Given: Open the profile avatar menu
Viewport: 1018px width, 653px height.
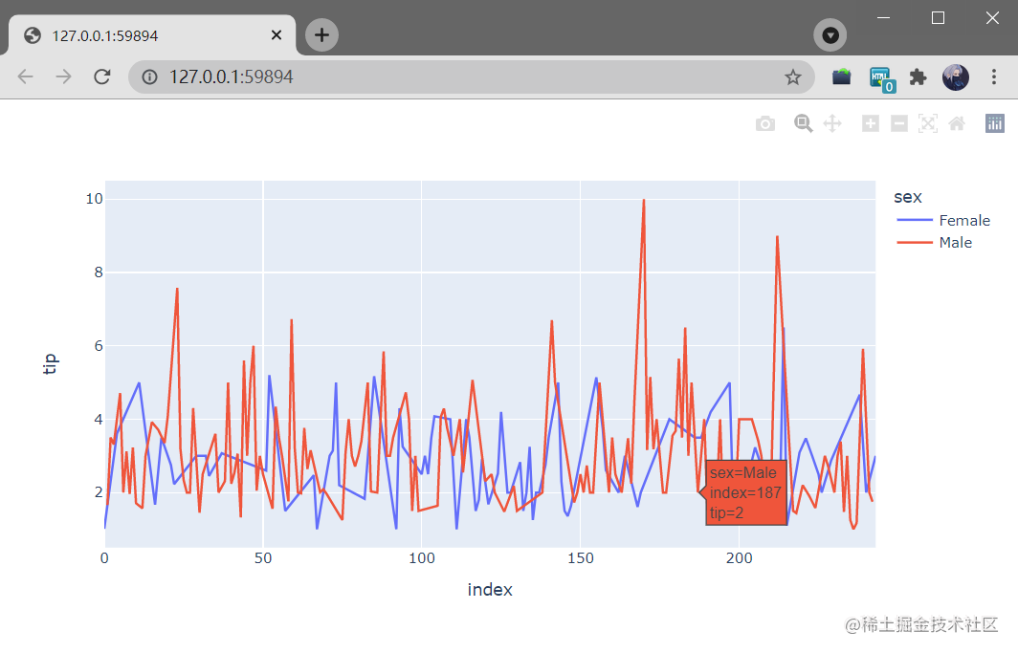Looking at the screenshot, I should (x=956, y=77).
